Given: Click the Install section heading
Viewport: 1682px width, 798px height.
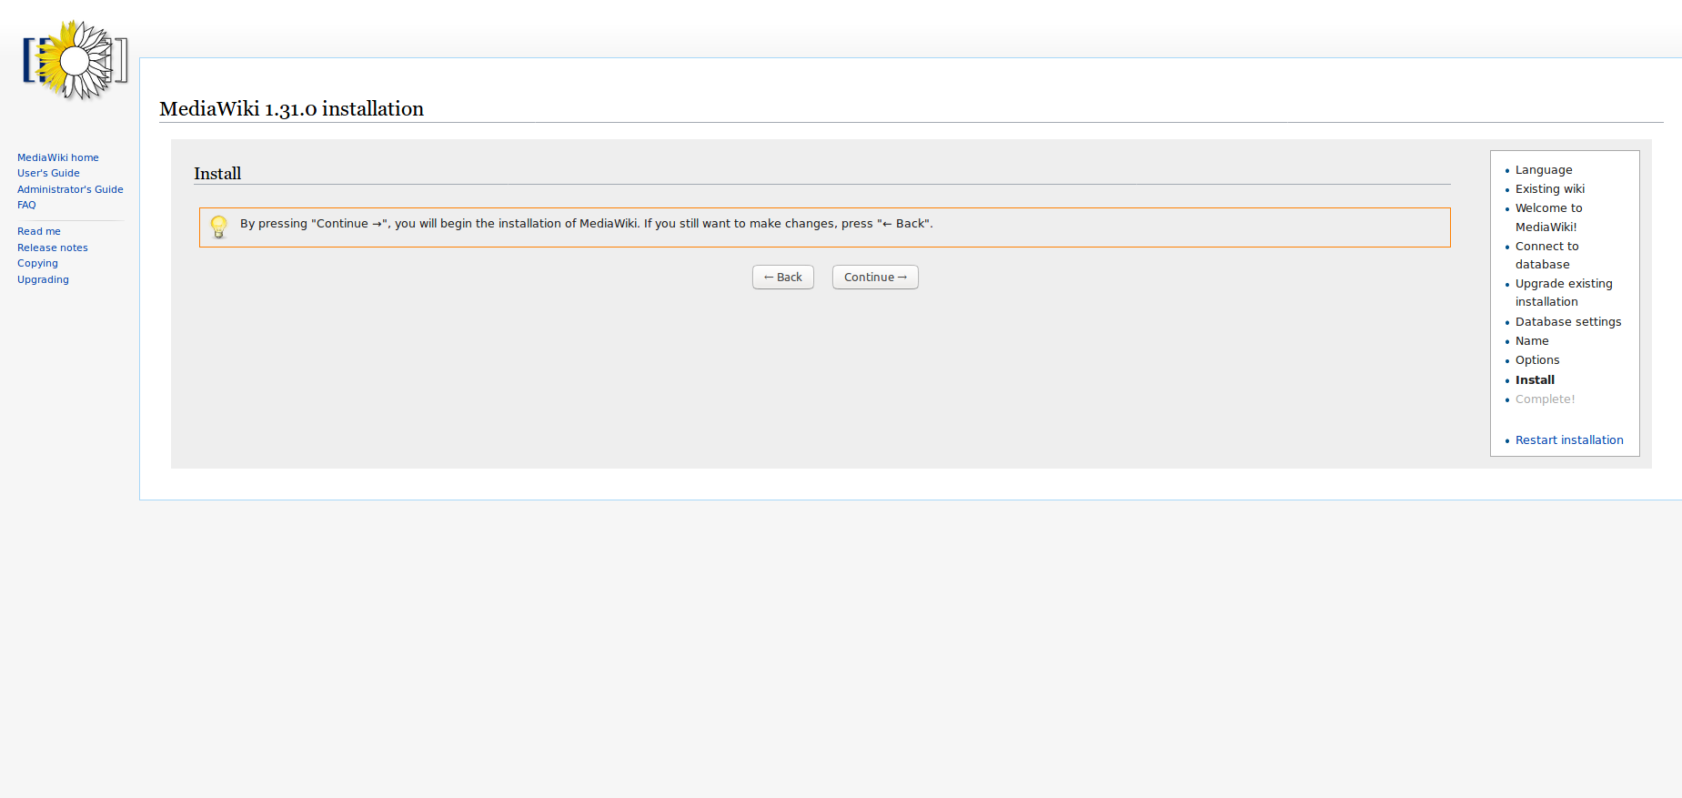Looking at the screenshot, I should pos(217,173).
